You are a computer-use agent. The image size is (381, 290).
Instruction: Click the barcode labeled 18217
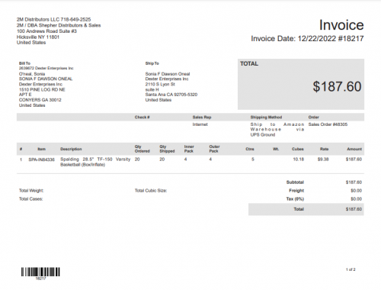coord(40,272)
